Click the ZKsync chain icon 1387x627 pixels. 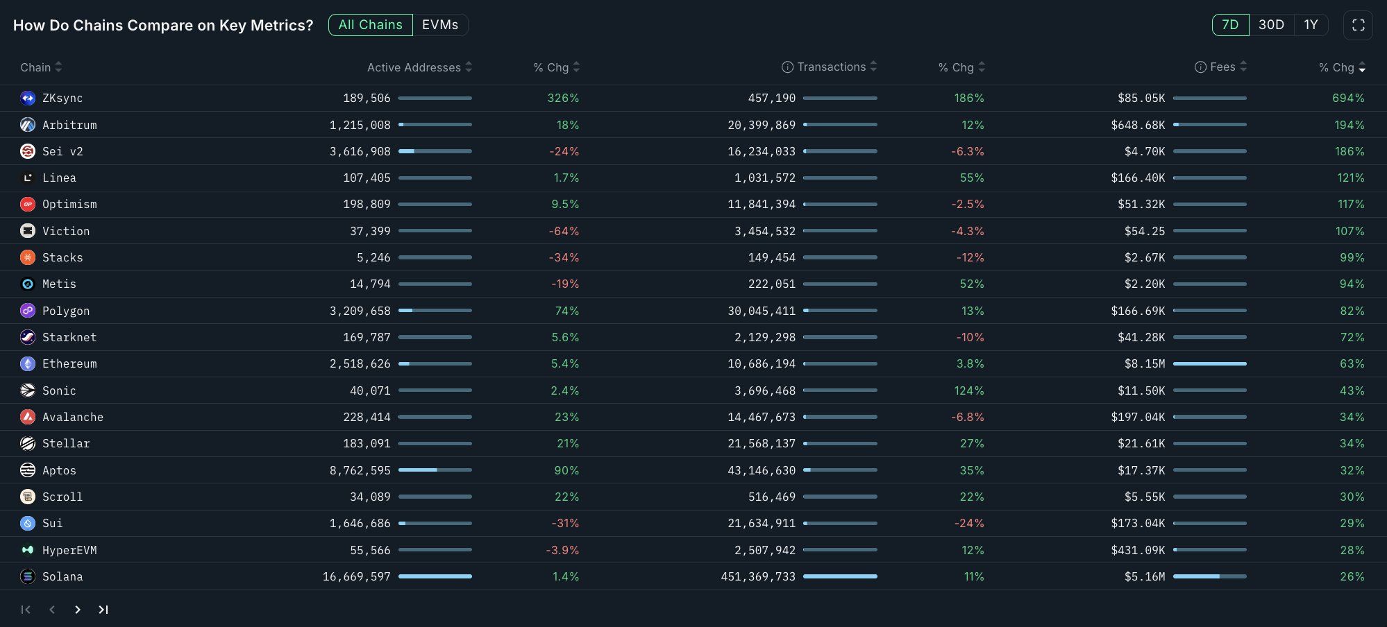[x=27, y=98]
